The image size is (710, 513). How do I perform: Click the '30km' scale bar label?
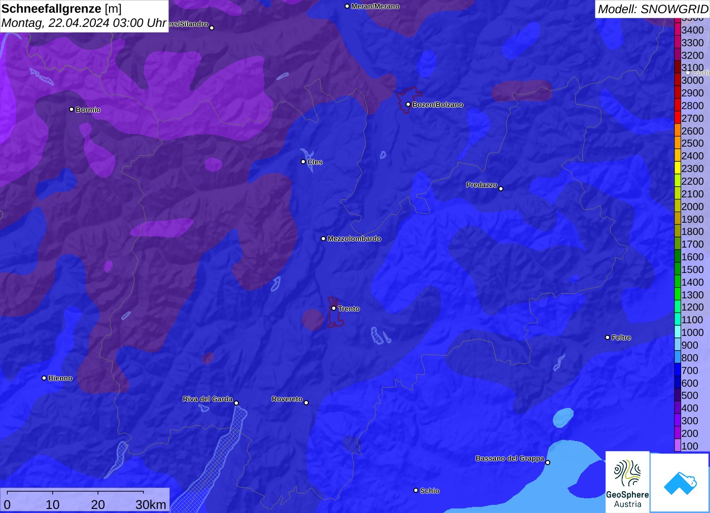click(151, 504)
